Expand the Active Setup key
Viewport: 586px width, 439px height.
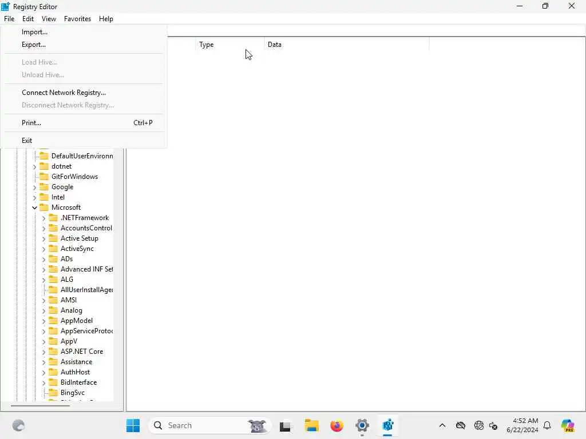(43, 238)
